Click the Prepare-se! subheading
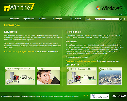This screenshot has height=101, width=127. pyautogui.click(x=71, y=41)
